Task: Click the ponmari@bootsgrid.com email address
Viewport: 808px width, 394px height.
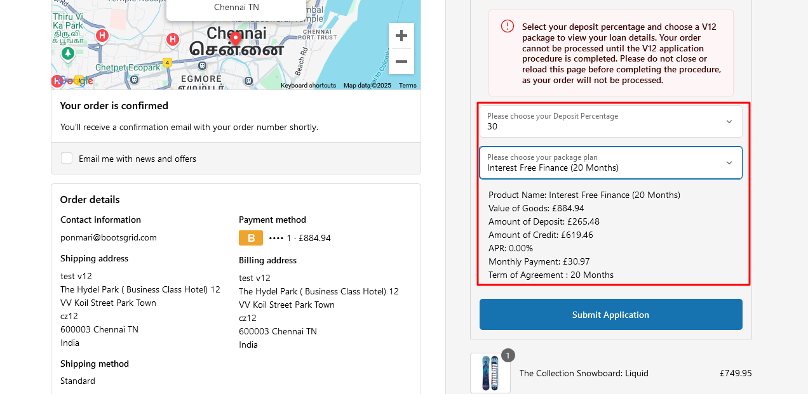Action: coord(109,237)
